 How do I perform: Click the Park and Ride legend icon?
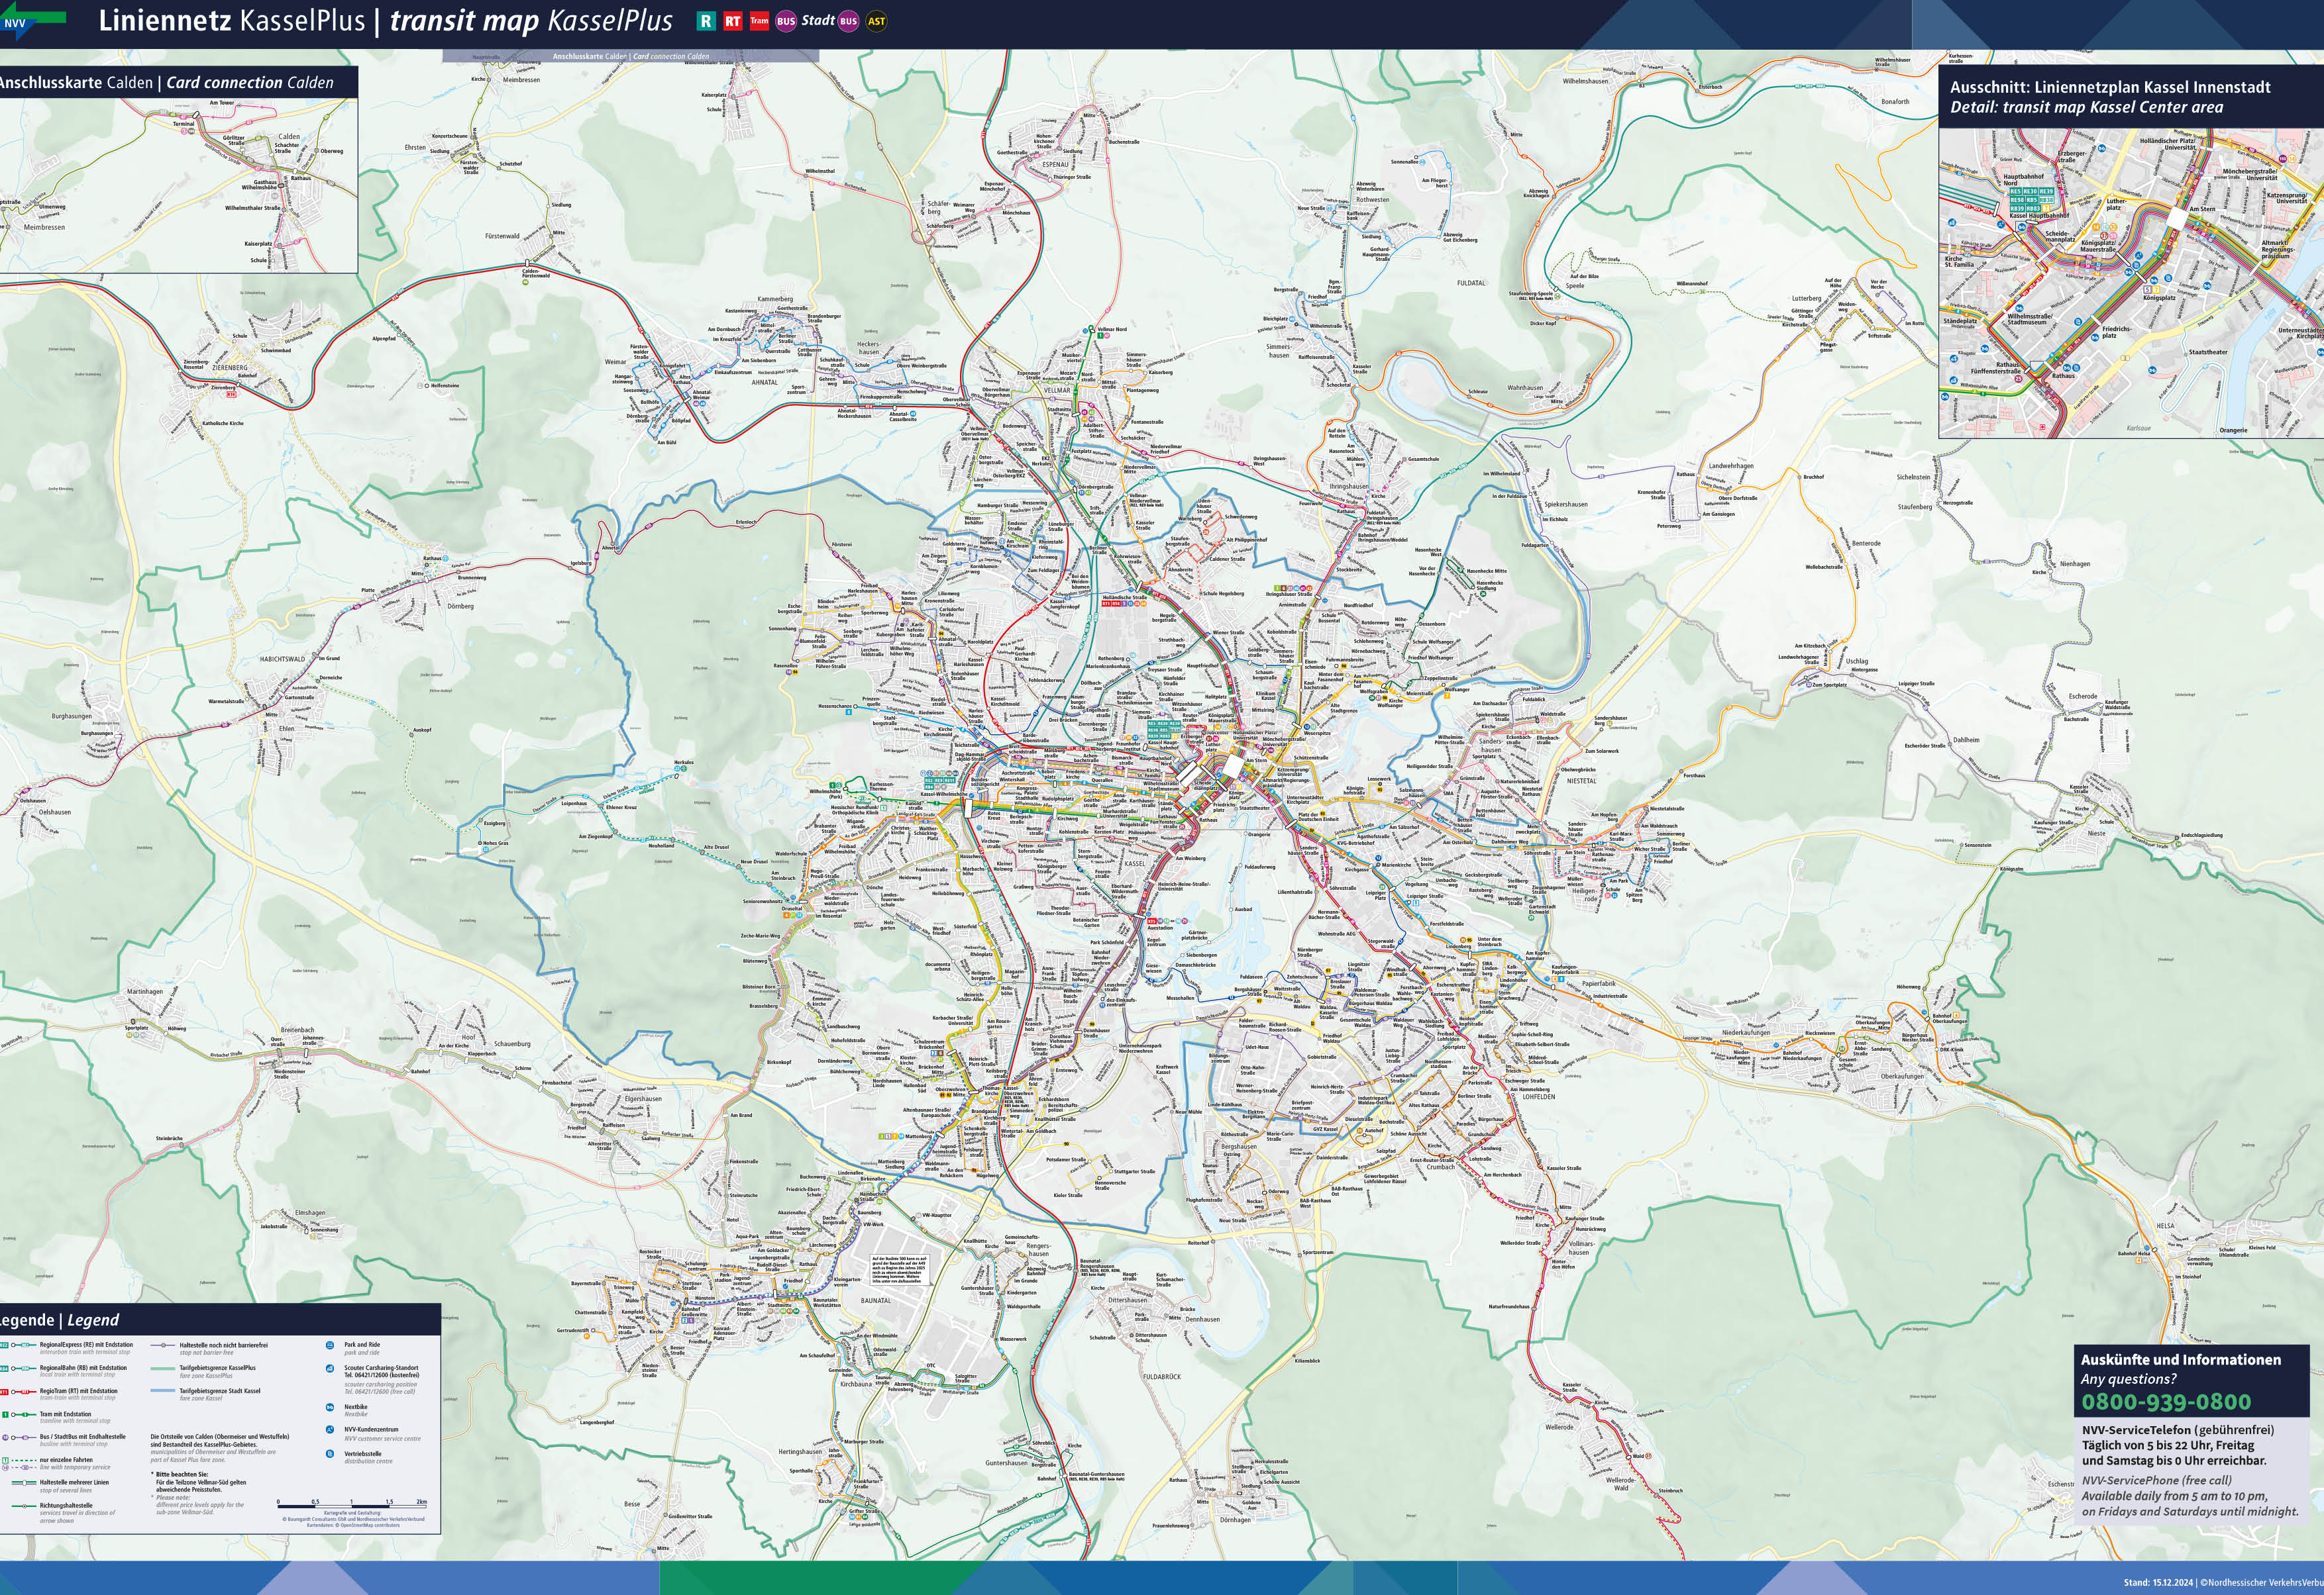(330, 1345)
